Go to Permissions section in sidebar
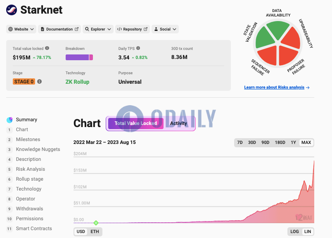332x238 pixels. coord(30,219)
